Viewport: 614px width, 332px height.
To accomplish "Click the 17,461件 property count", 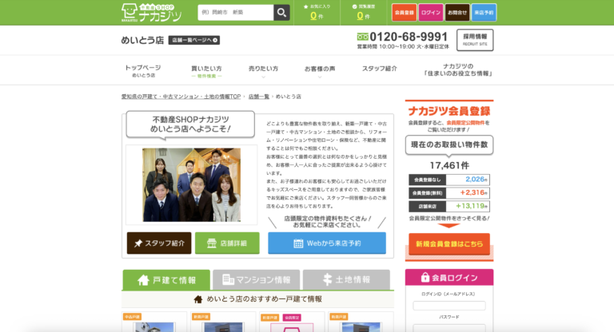I will [449, 165].
